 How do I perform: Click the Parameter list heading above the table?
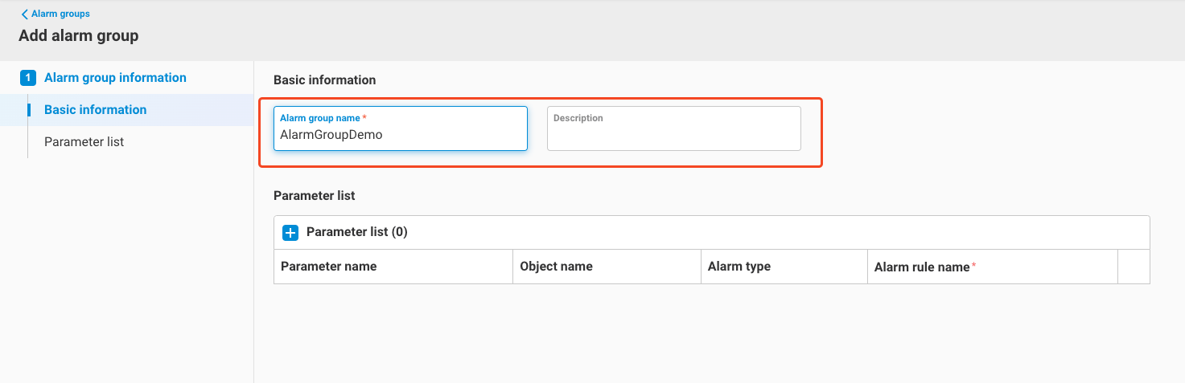point(314,196)
